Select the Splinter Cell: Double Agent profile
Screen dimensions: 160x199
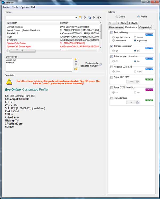click(53, 47)
